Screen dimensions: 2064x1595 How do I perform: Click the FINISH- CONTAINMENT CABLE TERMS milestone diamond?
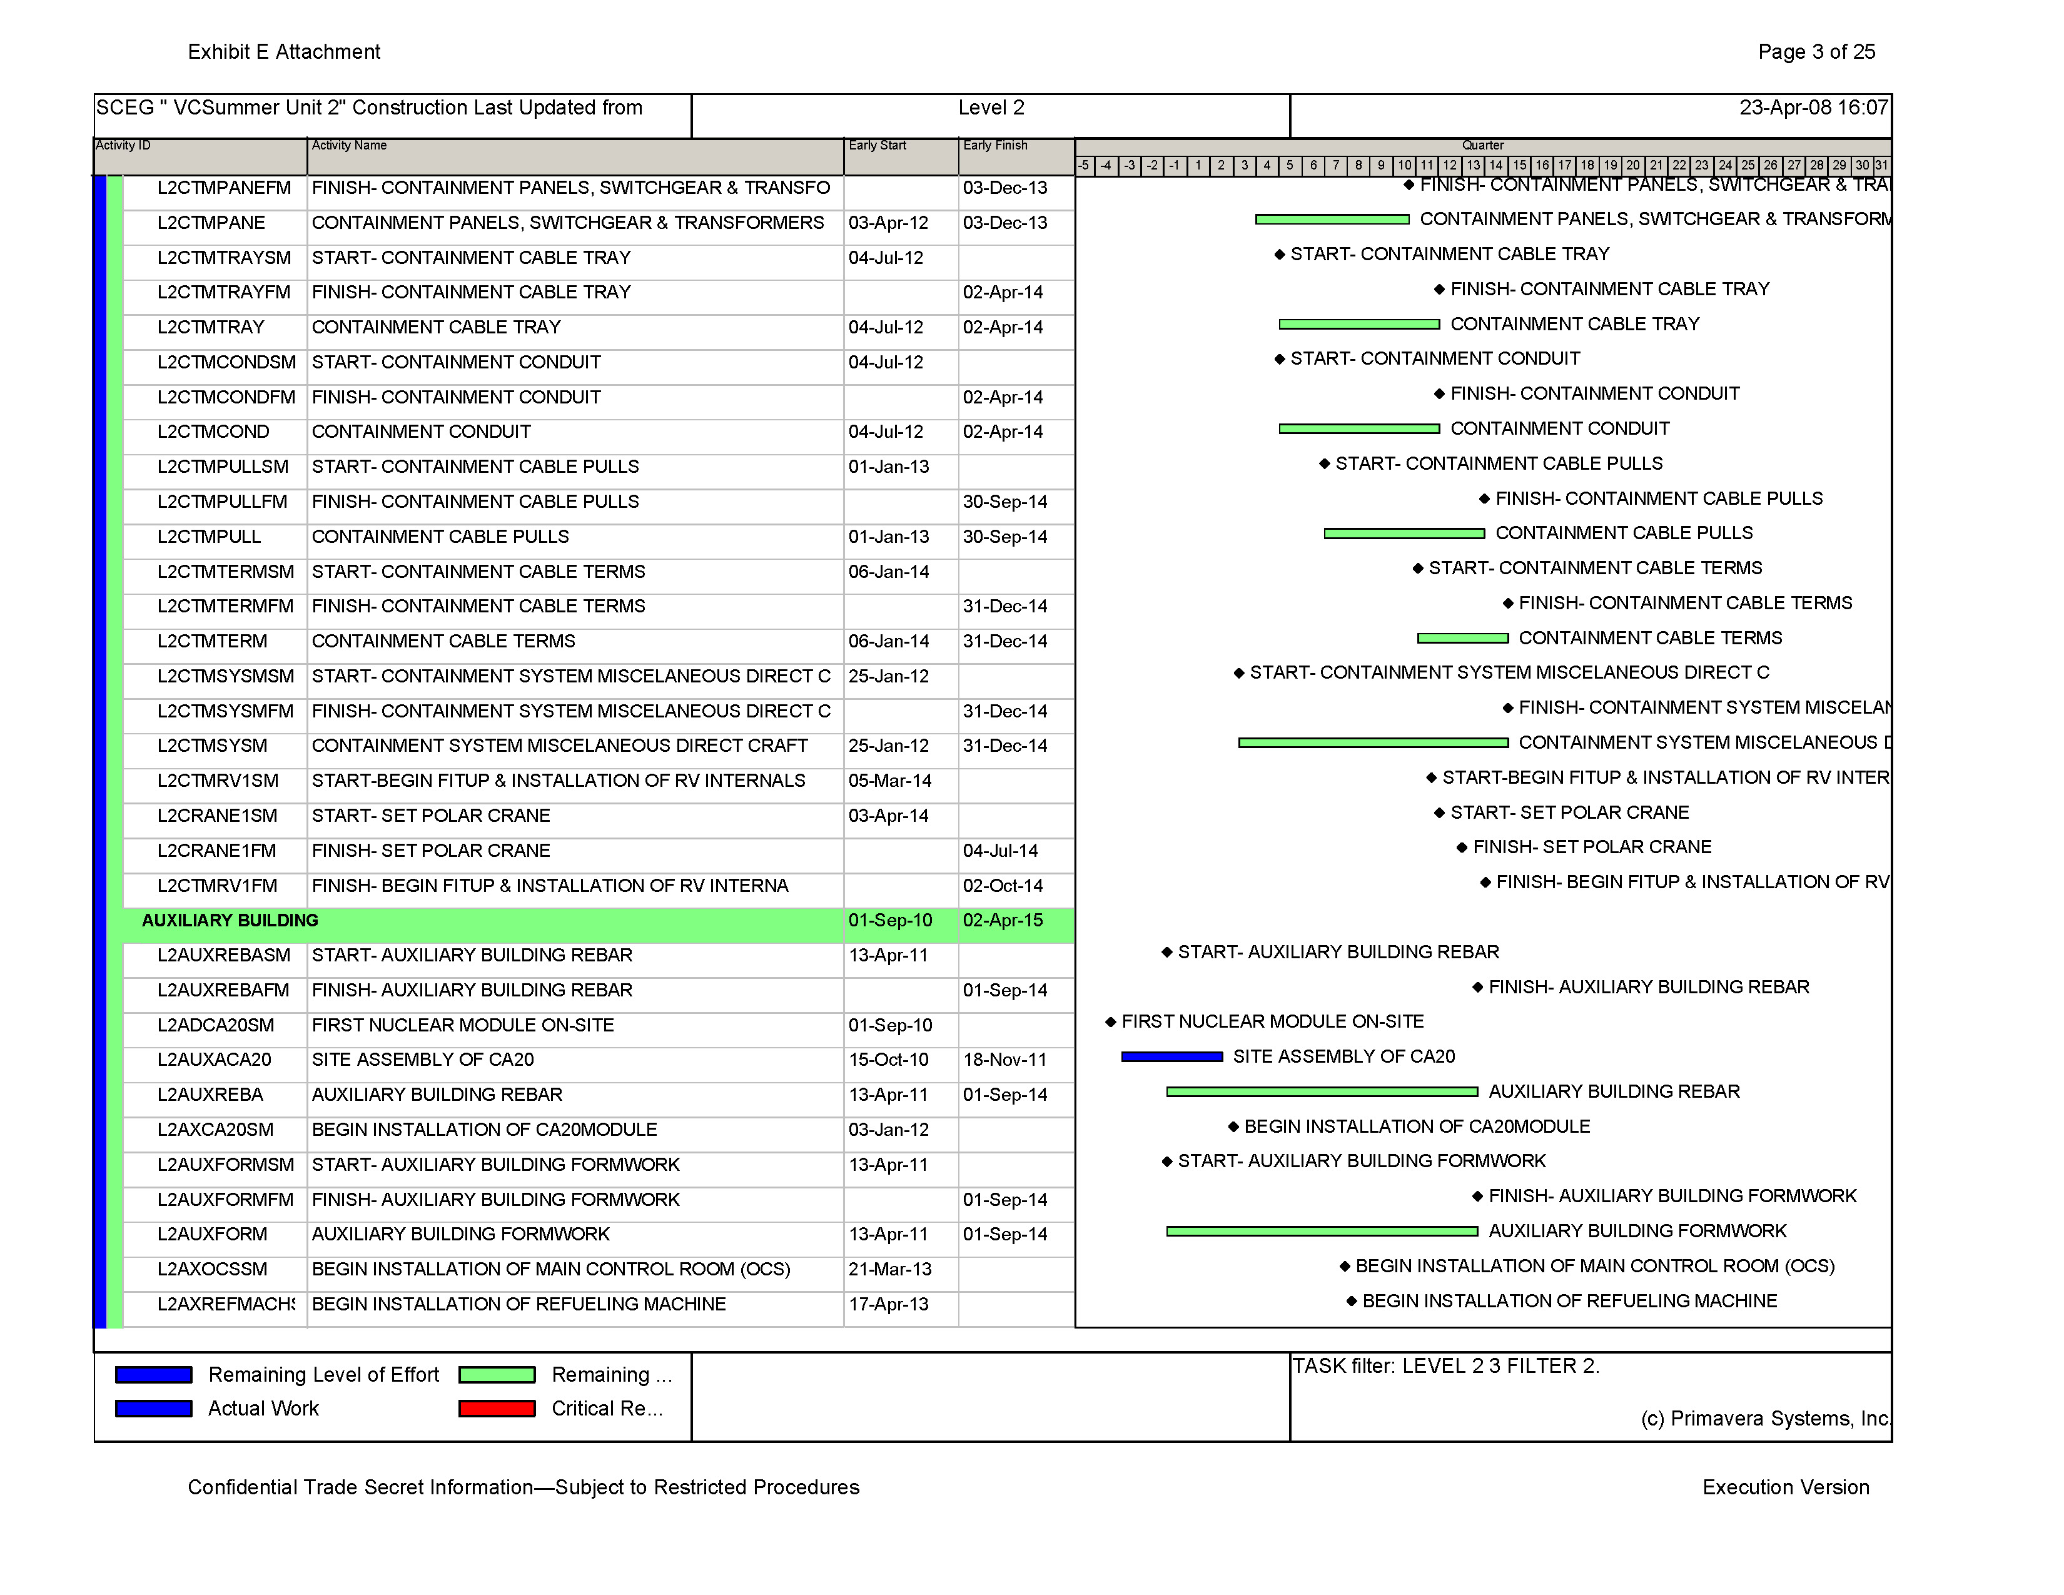pos(1509,603)
